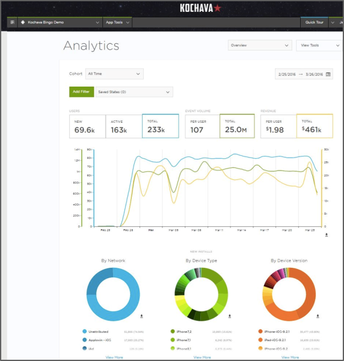Download the line chart using its download icon

(x=327, y=235)
